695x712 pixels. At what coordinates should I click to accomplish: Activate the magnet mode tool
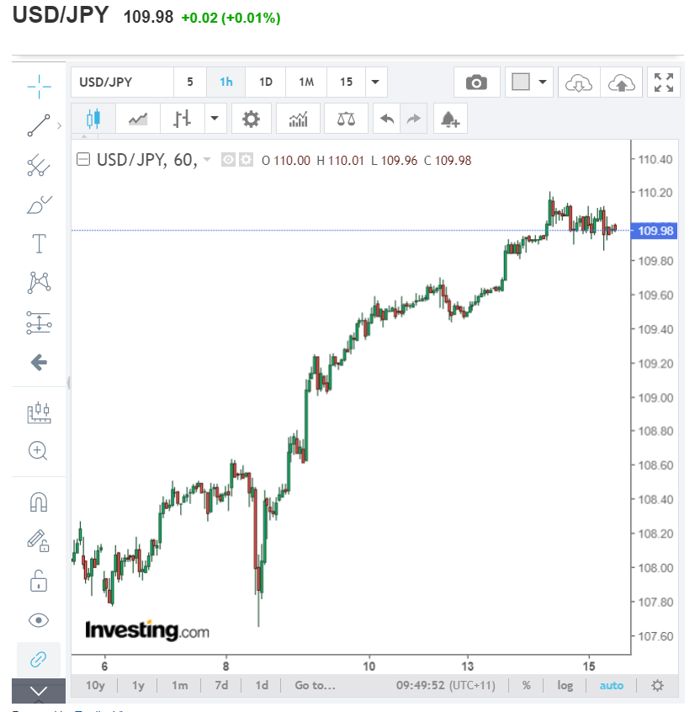click(x=39, y=502)
